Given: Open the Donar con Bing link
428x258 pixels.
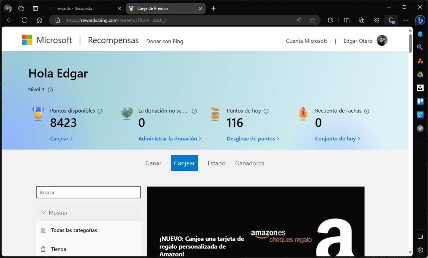Looking at the screenshot, I should tap(165, 41).
